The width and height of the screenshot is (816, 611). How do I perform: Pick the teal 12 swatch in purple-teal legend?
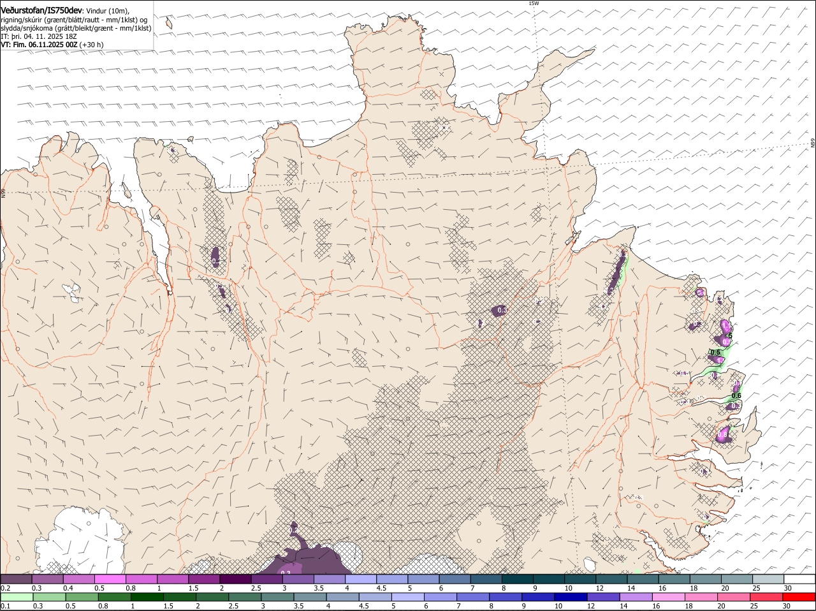coord(611,579)
